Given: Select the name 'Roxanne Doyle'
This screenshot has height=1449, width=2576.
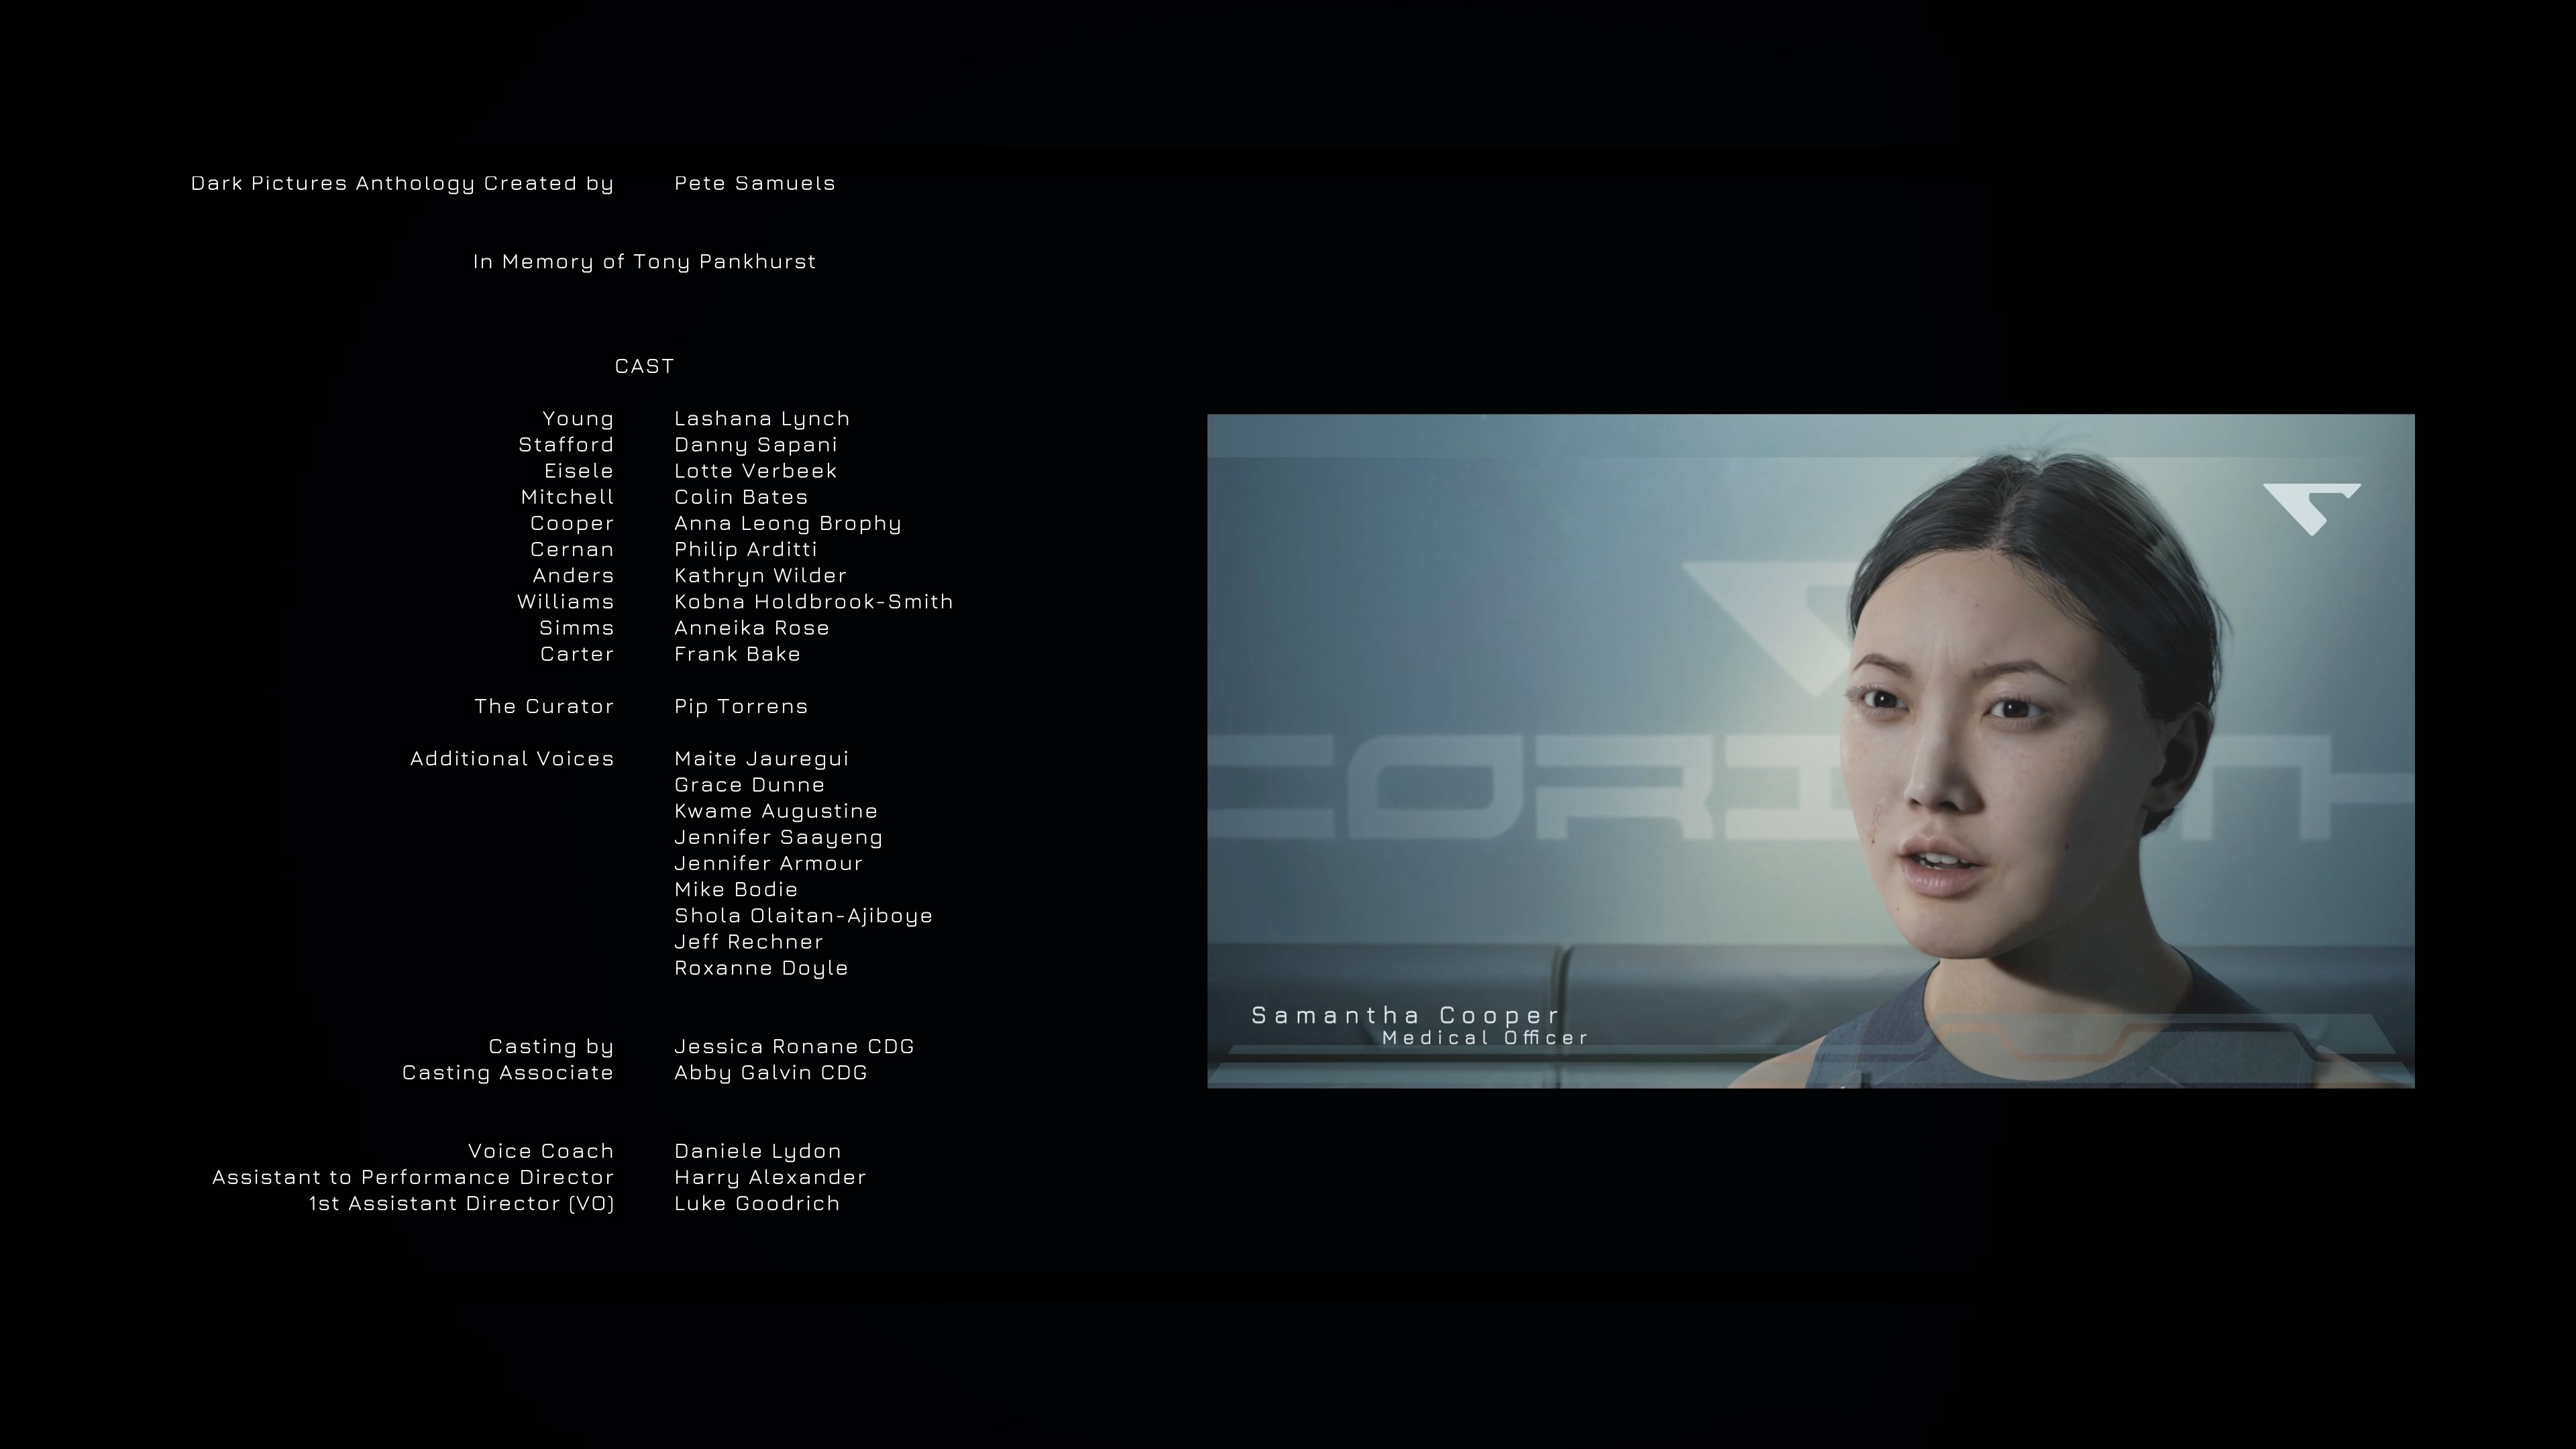Looking at the screenshot, I should [x=761, y=968].
